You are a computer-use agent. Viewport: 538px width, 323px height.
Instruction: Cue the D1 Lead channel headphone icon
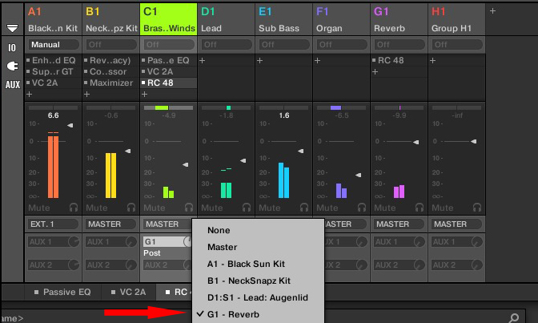(x=247, y=208)
